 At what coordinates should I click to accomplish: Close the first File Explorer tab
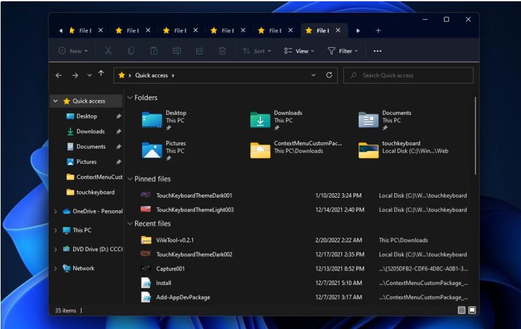tap(101, 30)
